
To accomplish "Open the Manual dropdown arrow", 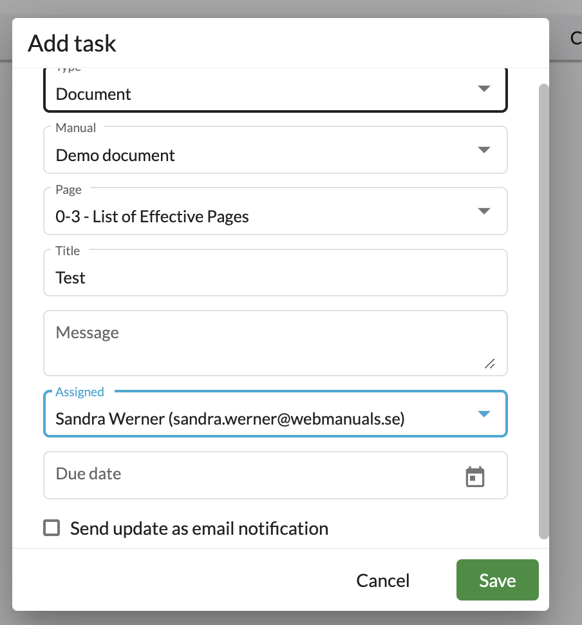I will point(483,149).
